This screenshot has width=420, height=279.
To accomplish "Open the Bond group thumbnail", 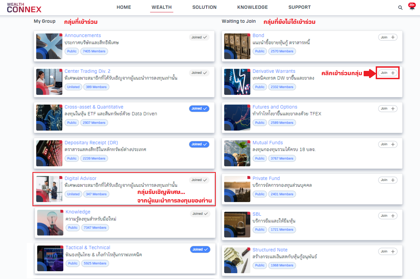I will point(237,46).
